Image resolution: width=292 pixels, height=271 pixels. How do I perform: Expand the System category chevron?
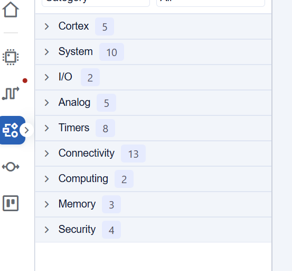[x=46, y=52]
